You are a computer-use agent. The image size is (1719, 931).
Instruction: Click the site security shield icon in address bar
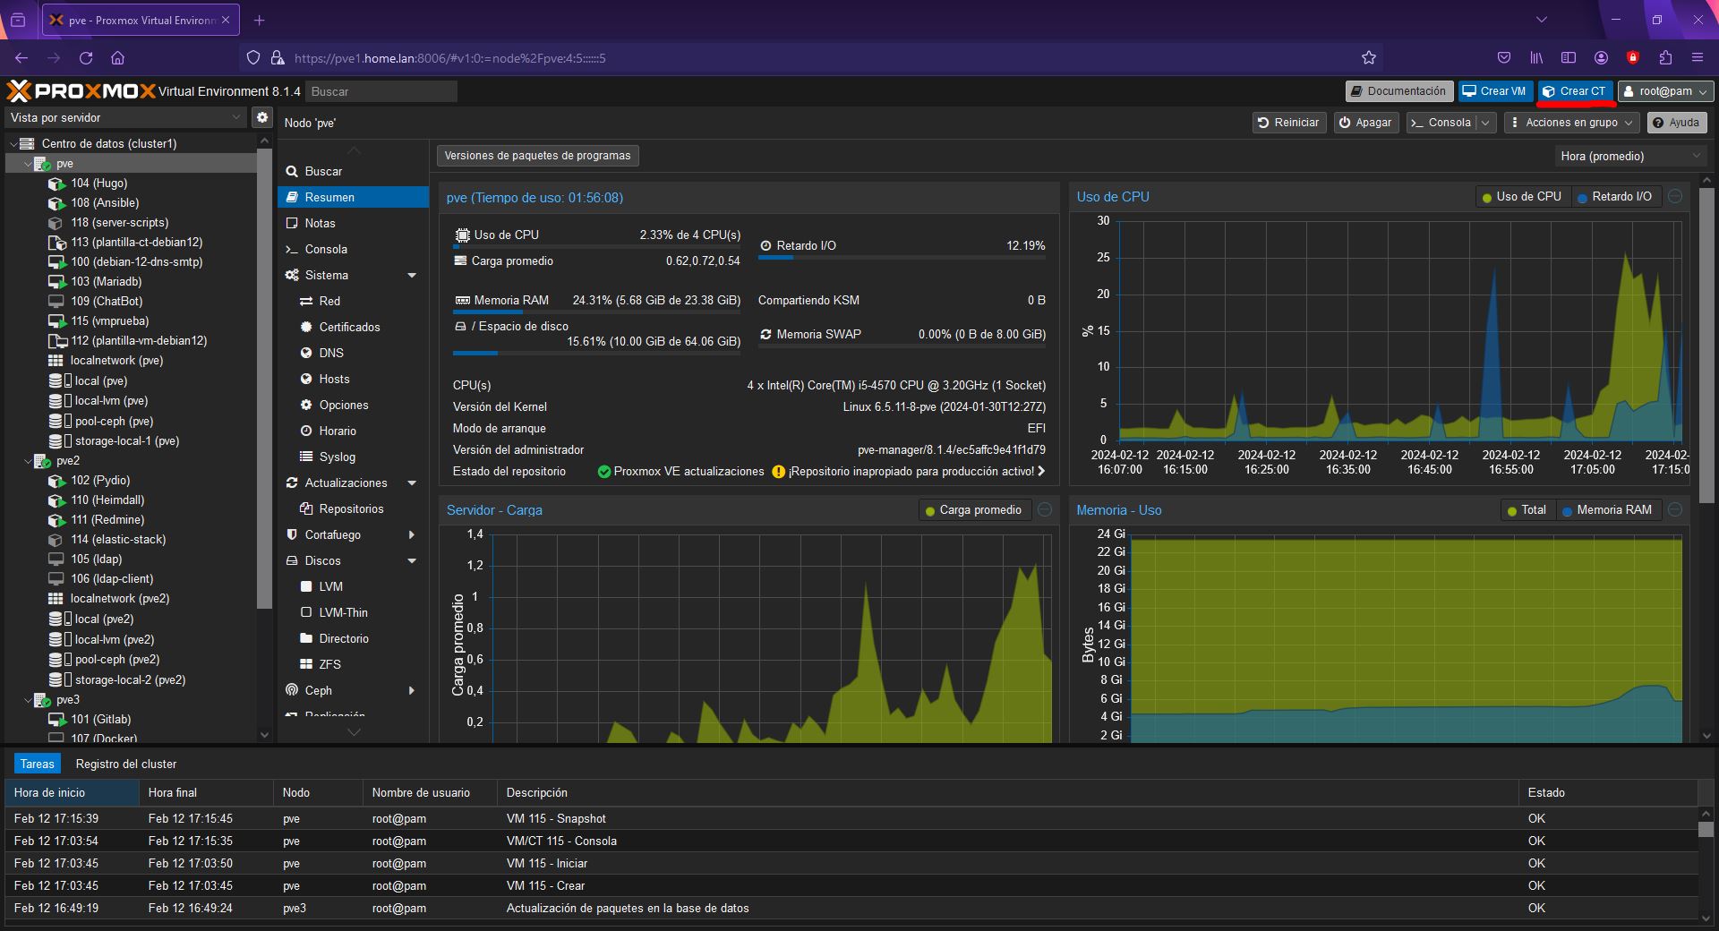253,58
